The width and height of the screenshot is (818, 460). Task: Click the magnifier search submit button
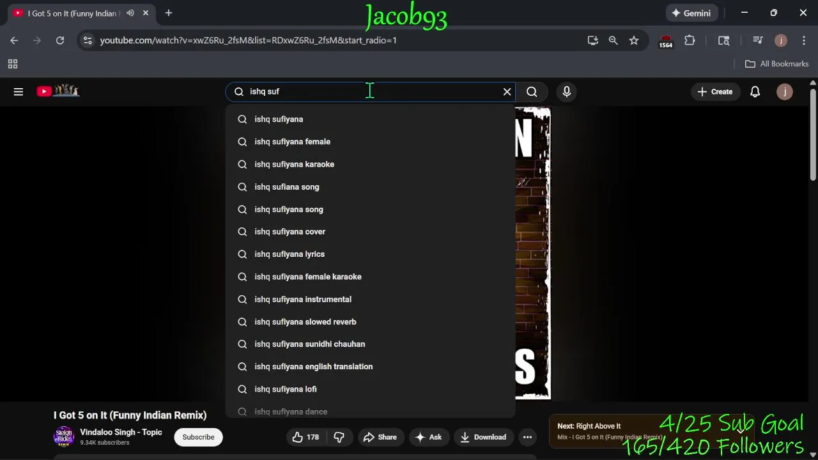pyautogui.click(x=532, y=91)
